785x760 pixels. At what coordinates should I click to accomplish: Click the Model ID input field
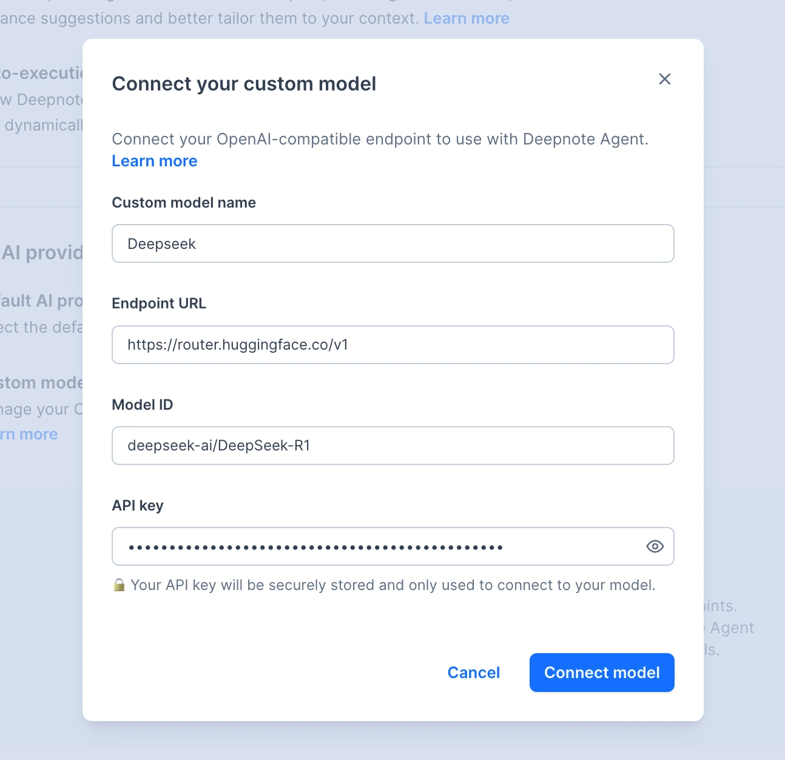392,446
